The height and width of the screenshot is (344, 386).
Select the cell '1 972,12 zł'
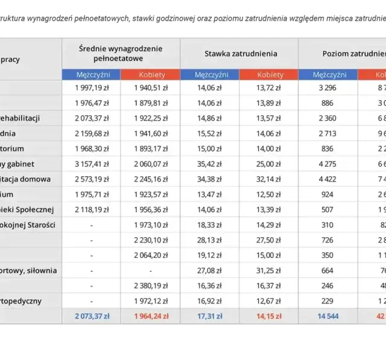click(x=151, y=301)
